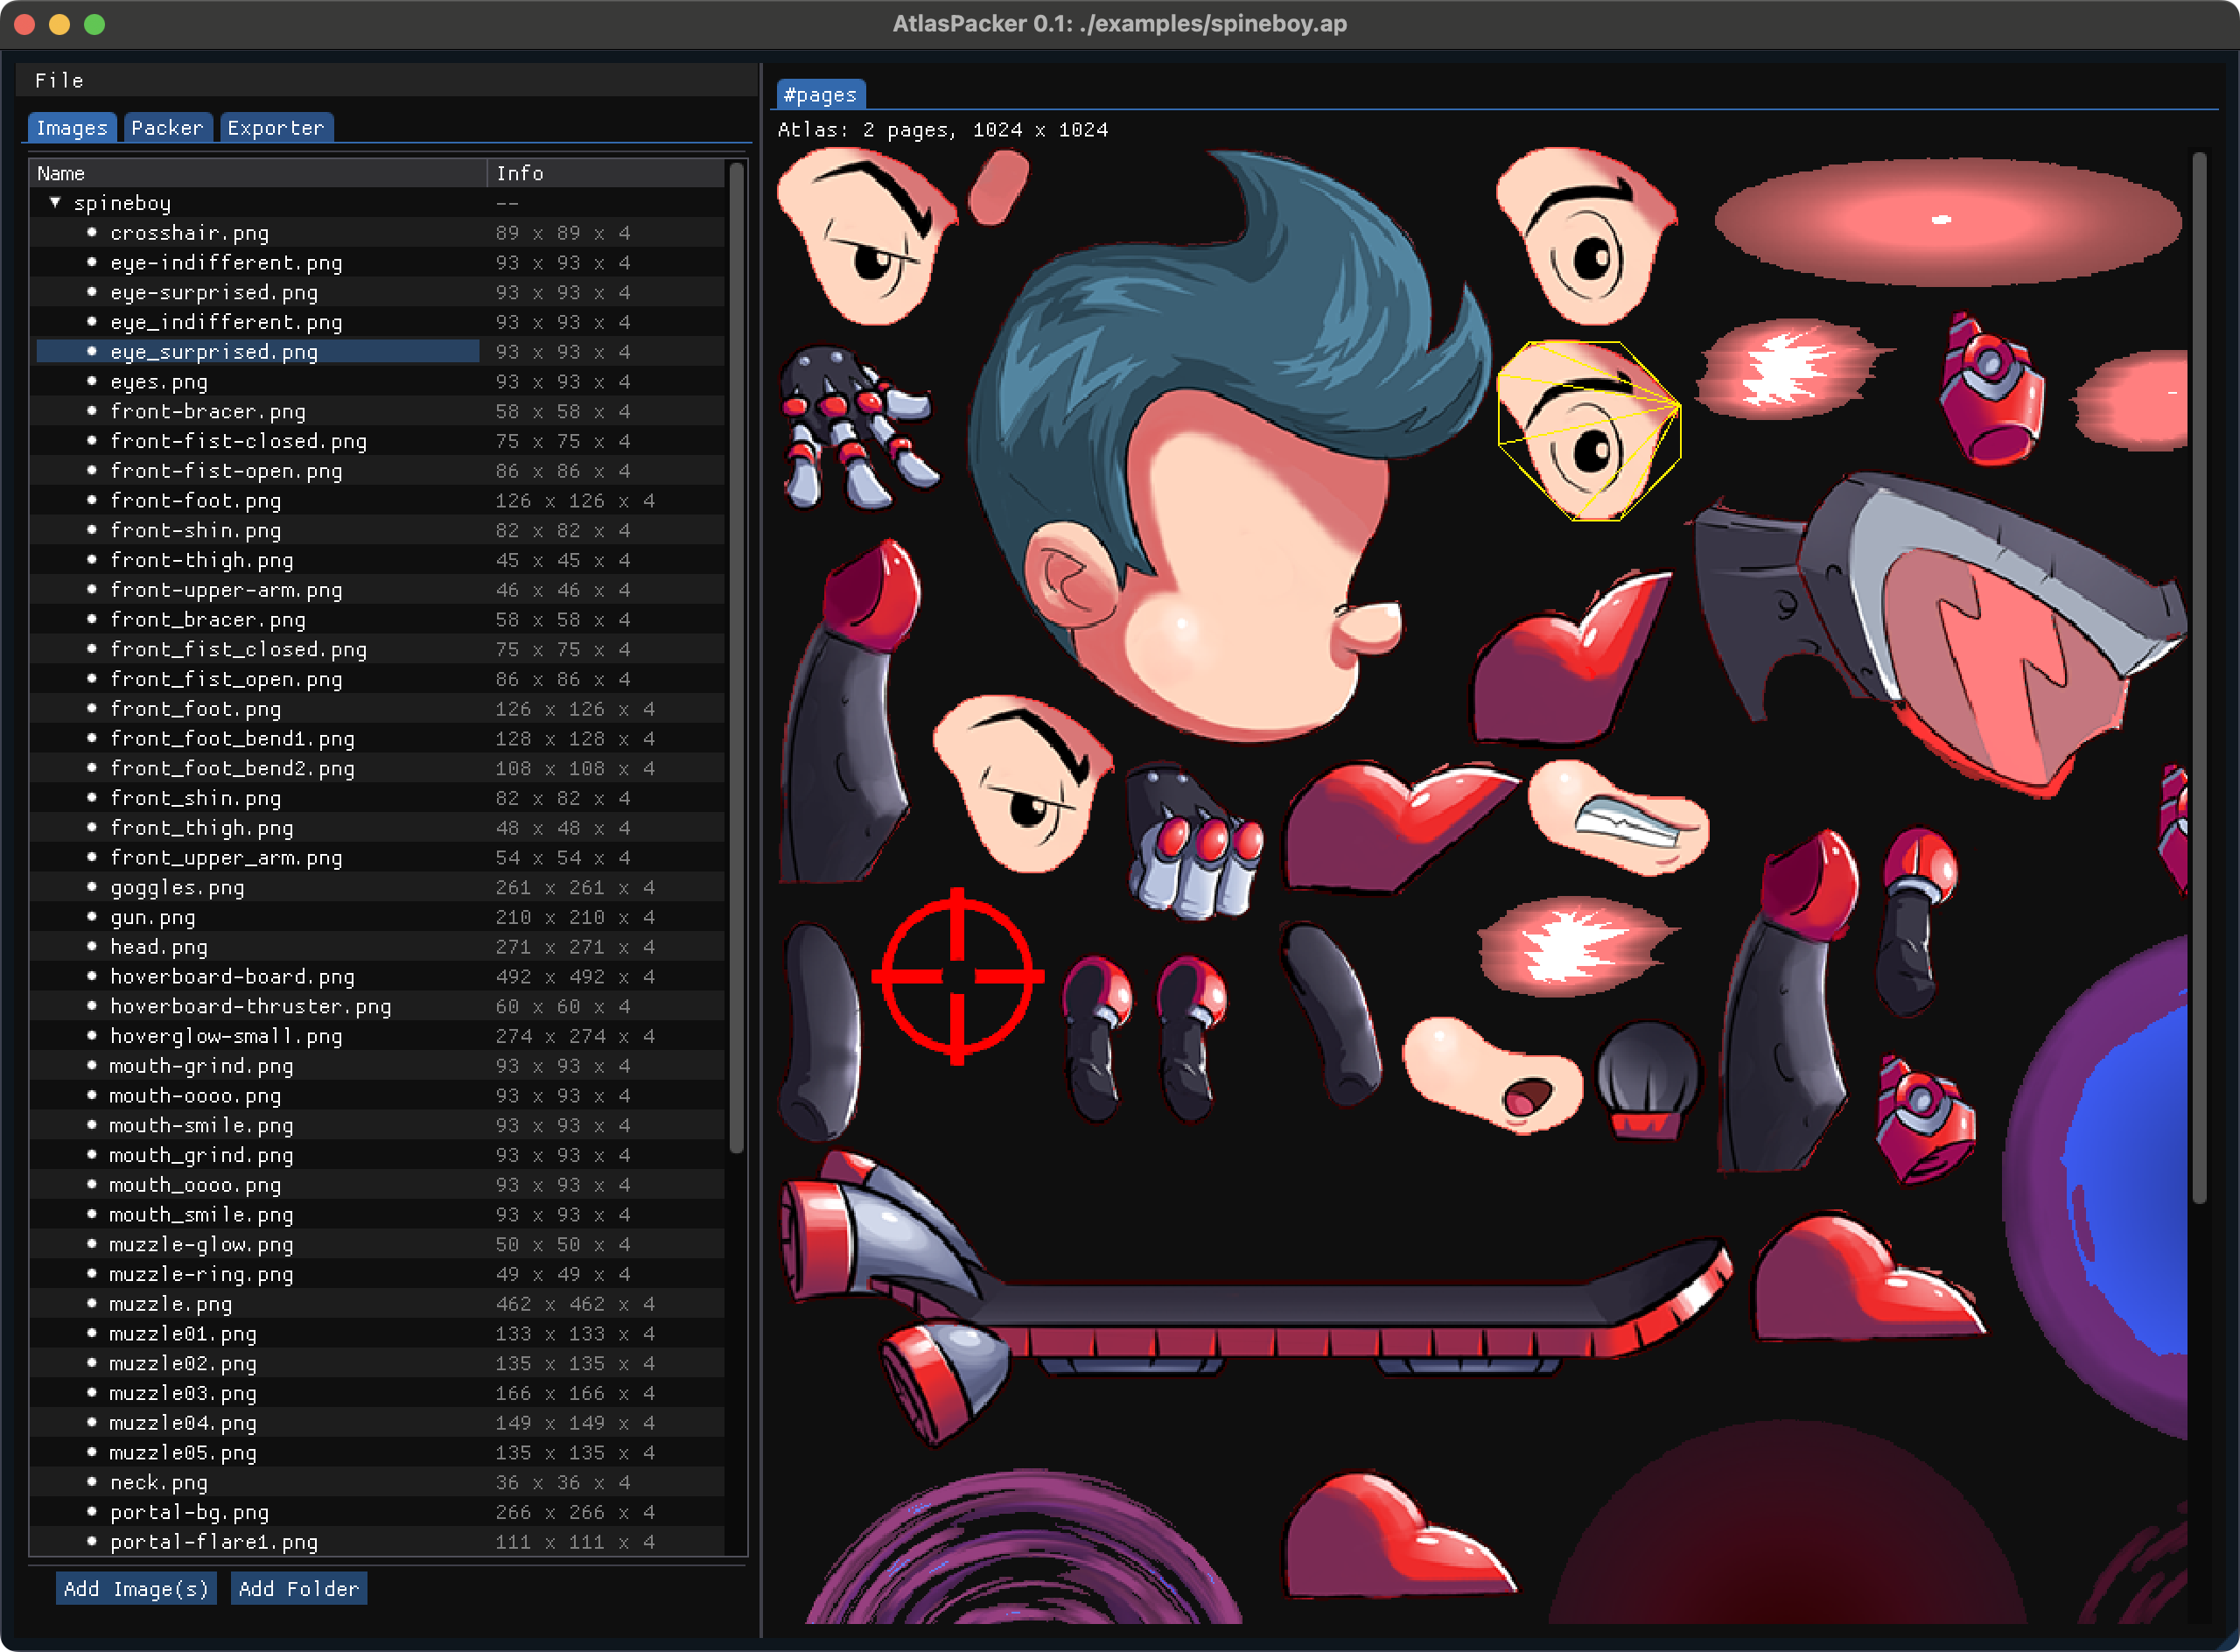This screenshot has height=1652, width=2240.
Task: Click the open hand fist sprite
Action: click(858, 428)
